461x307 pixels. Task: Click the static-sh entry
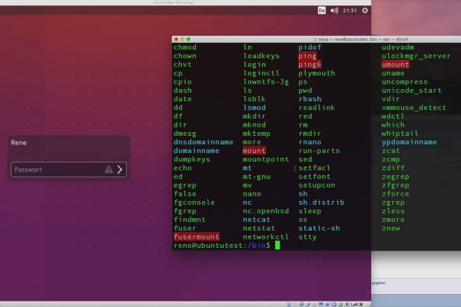(x=319, y=228)
